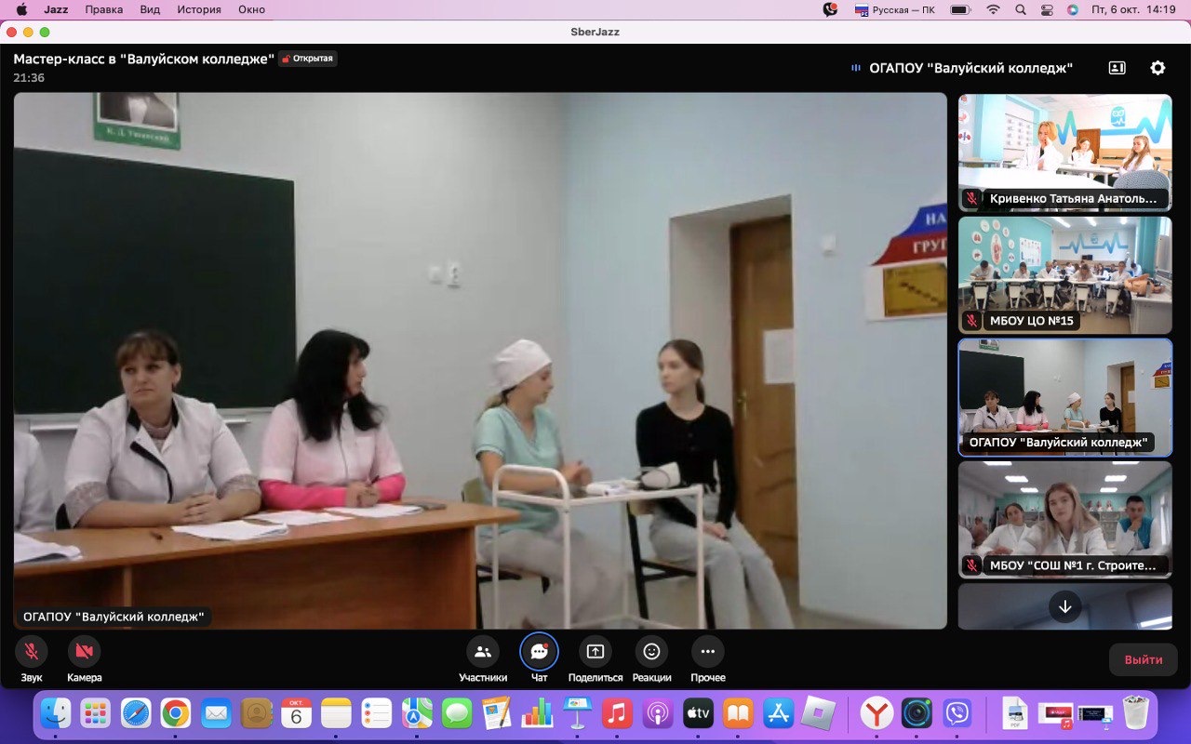
Task: Open Music from the Dock
Action: point(617,713)
